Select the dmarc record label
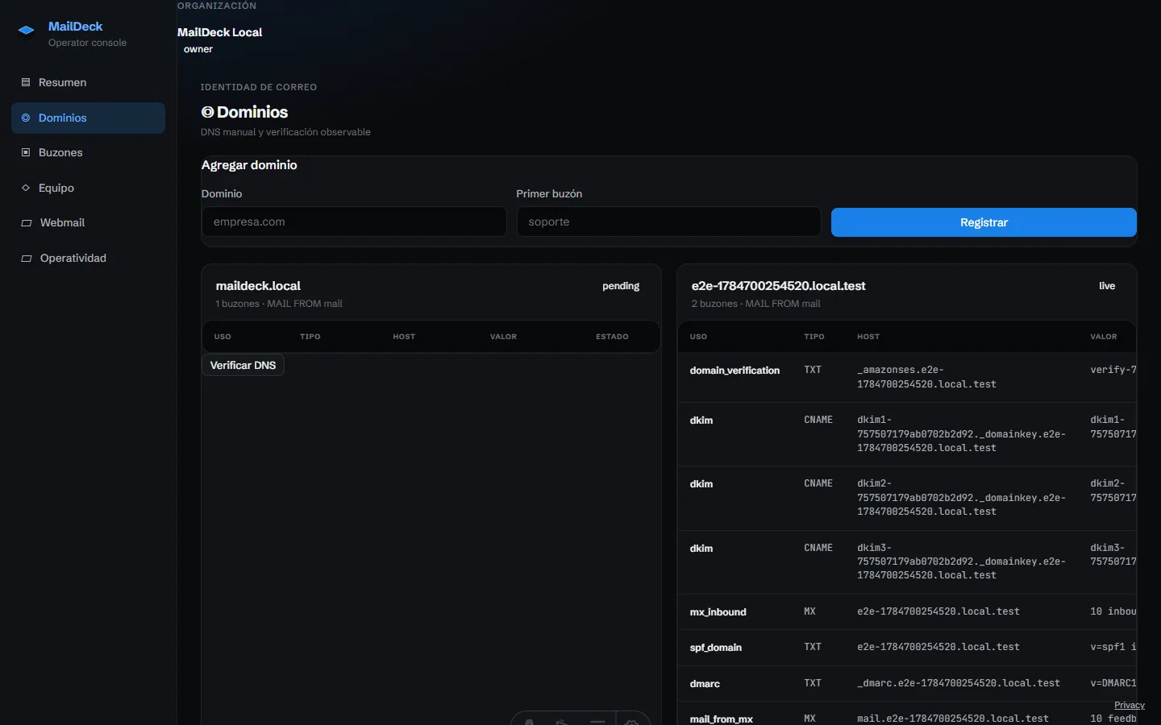Viewport: 1161px width, 725px height. coord(705,684)
